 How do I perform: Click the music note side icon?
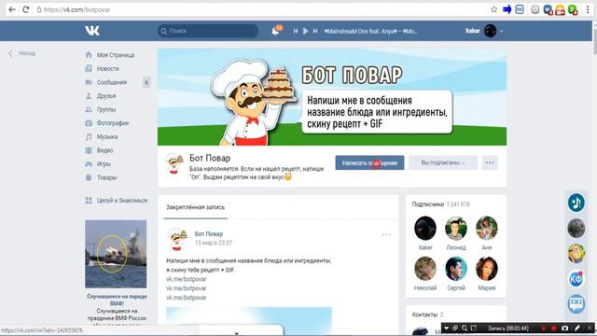[576, 203]
